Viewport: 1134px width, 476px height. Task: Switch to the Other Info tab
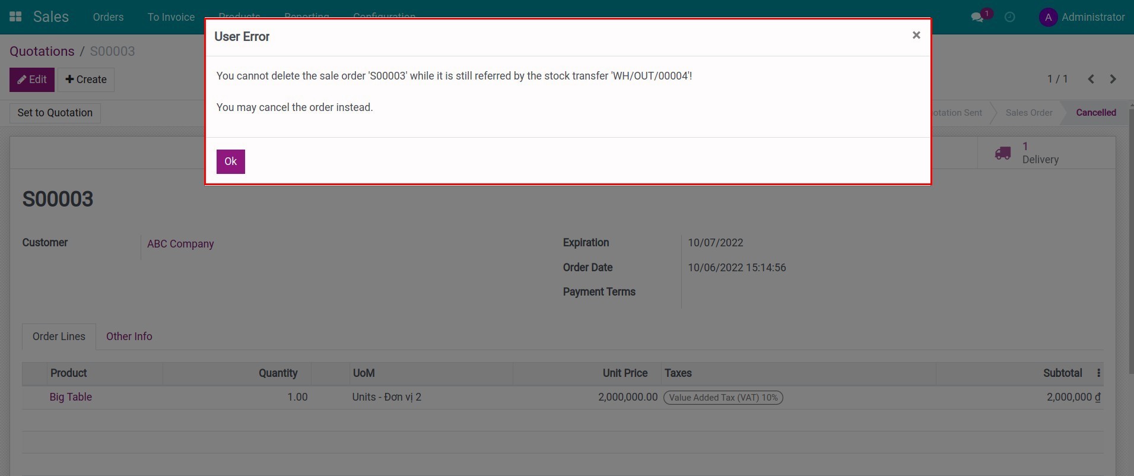tap(129, 337)
